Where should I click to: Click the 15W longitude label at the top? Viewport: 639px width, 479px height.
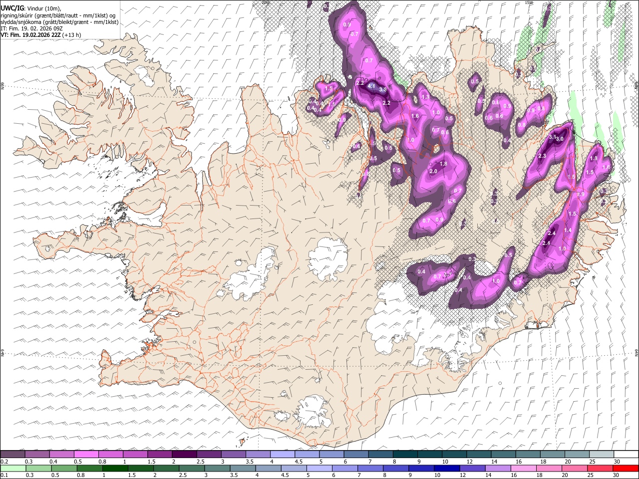[x=528, y=2]
